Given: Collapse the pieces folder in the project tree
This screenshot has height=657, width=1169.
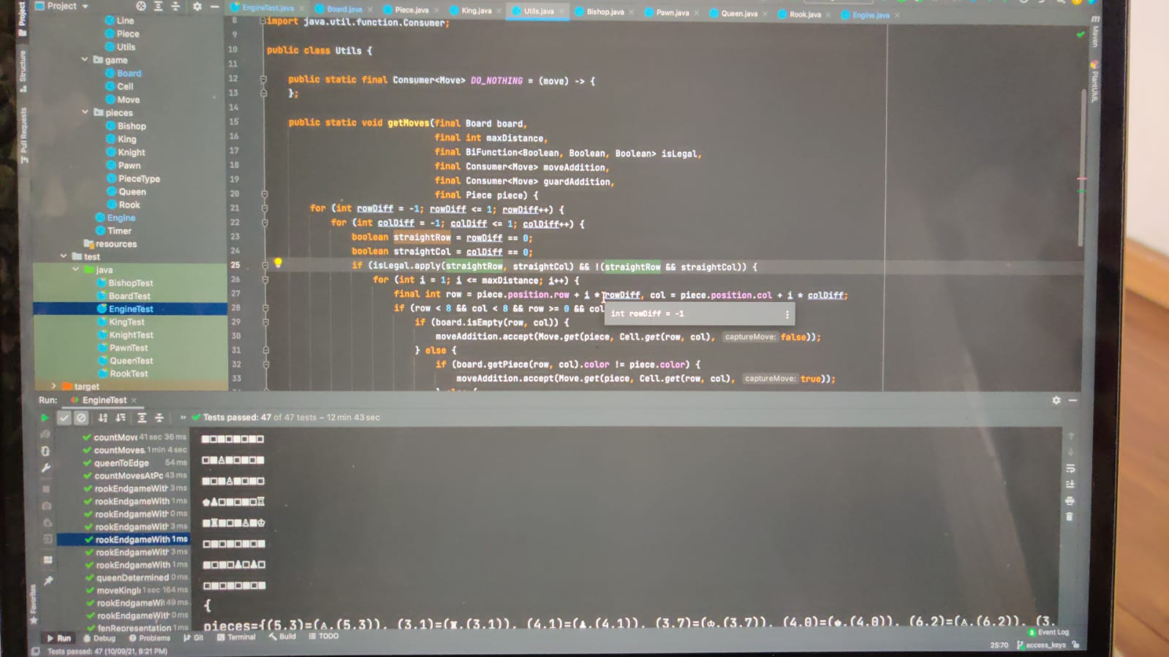Looking at the screenshot, I should point(86,113).
